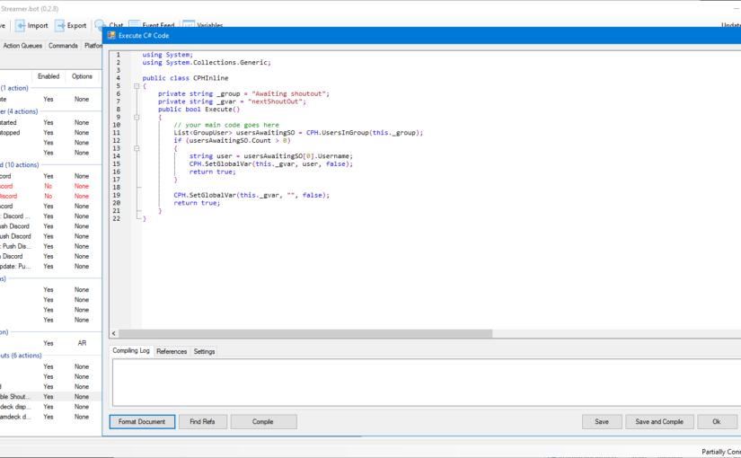
Task: Collapse the if-block code fold at line 13
Action: pyautogui.click(x=137, y=148)
